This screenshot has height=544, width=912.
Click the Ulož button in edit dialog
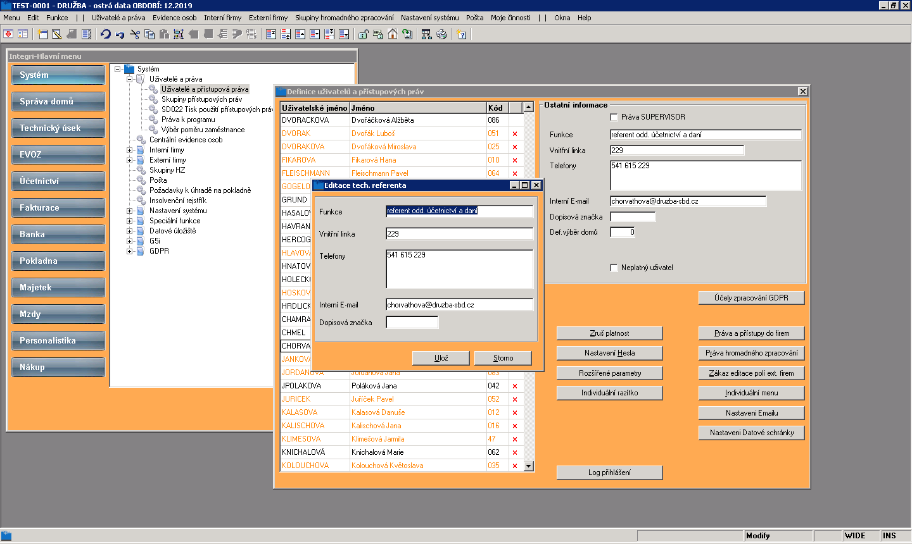(441, 358)
